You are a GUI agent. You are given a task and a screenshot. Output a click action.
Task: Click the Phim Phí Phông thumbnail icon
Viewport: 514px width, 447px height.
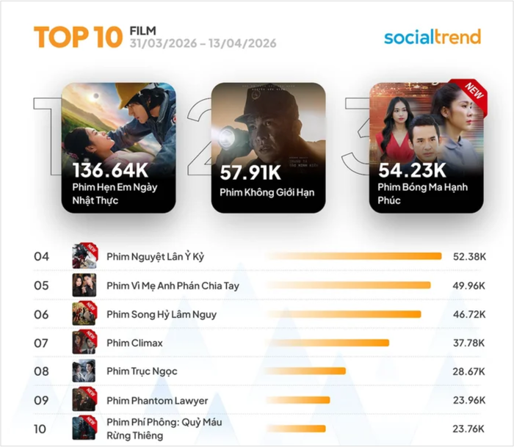[84, 428]
